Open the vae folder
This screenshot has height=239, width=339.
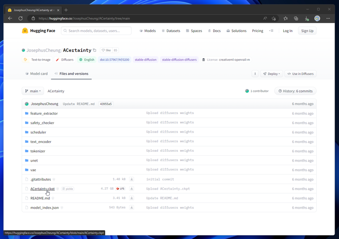tap(33, 170)
